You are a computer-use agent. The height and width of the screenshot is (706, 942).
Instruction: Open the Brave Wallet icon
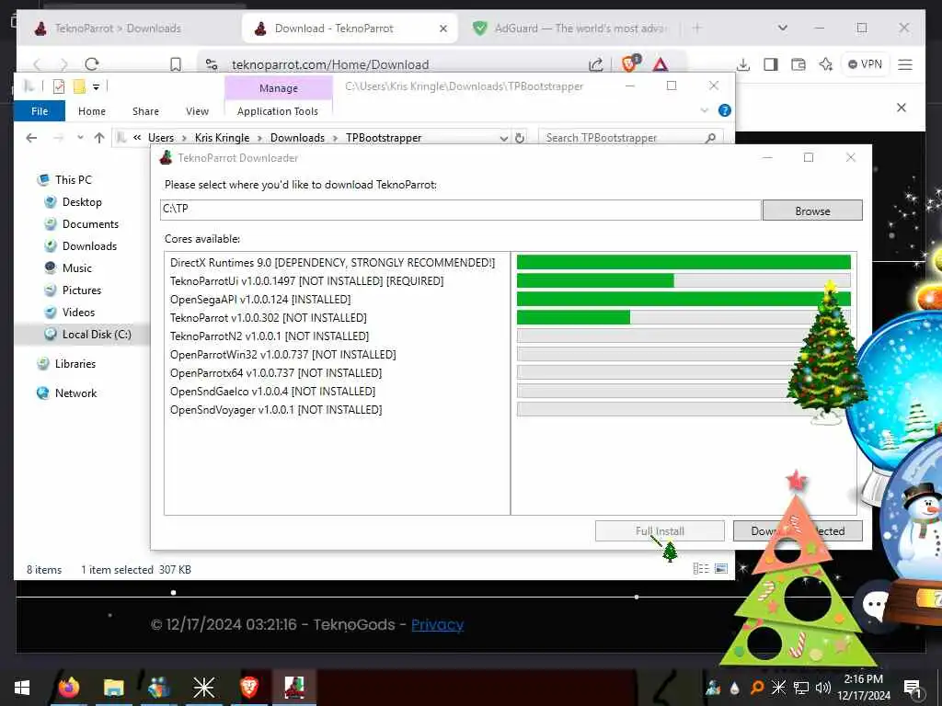798,64
